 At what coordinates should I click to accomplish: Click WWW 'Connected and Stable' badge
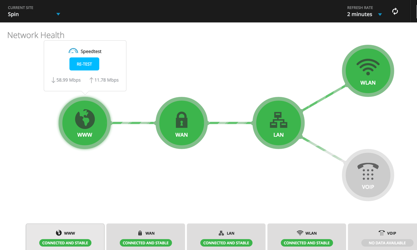pyautogui.click(x=65, y=243)
